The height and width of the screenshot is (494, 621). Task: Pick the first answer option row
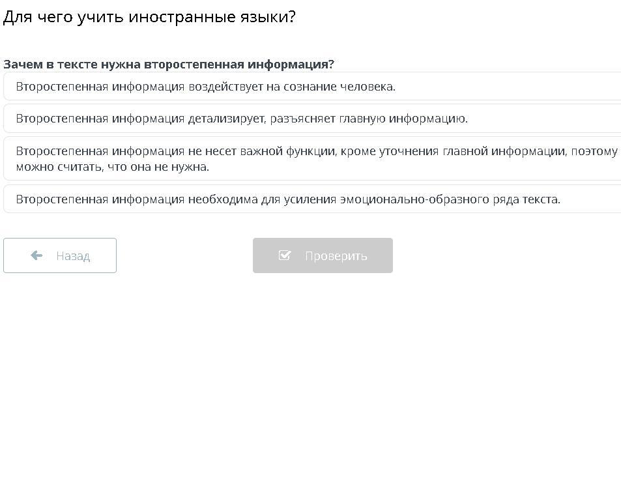[x=313, y=87]
